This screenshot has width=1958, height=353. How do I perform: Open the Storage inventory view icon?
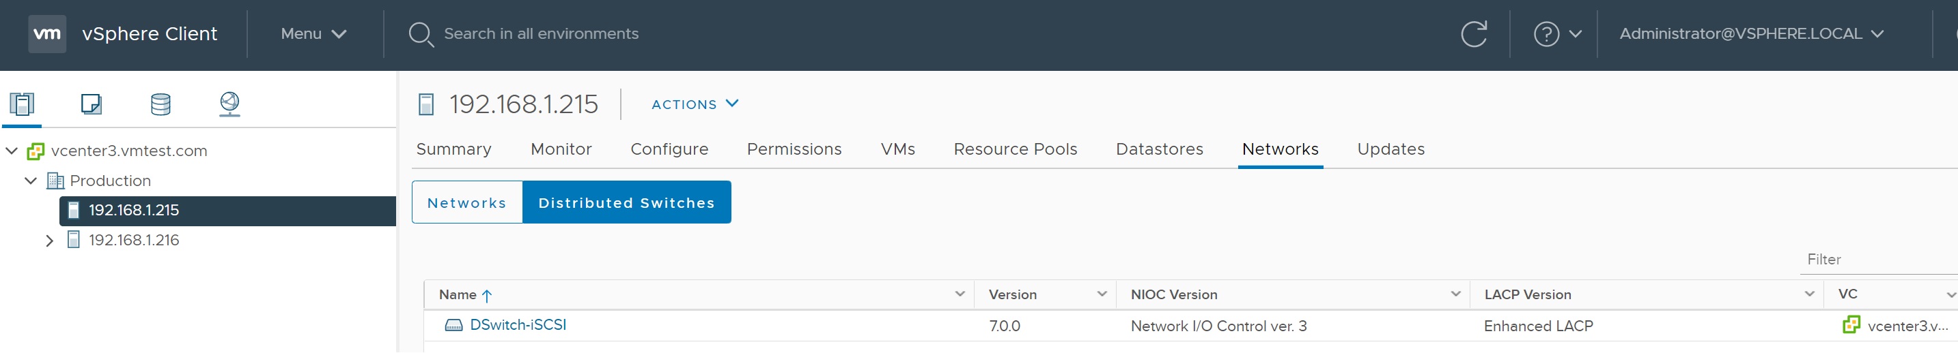[x=160, y=104]
